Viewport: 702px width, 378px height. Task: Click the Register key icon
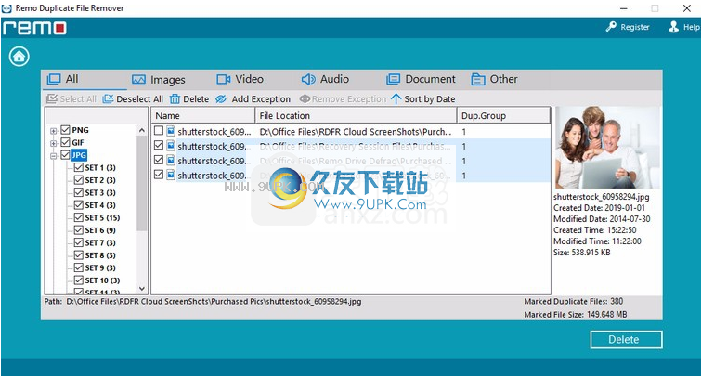coord(611,27)
